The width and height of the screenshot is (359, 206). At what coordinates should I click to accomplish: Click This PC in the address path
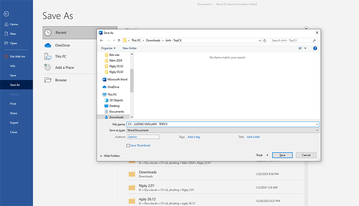[136, 40]
